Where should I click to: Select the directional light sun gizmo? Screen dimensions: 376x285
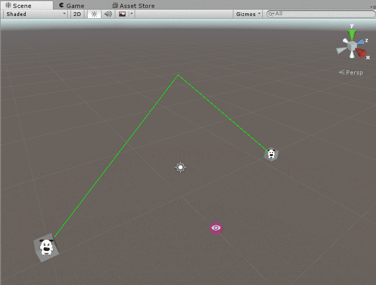181,167
